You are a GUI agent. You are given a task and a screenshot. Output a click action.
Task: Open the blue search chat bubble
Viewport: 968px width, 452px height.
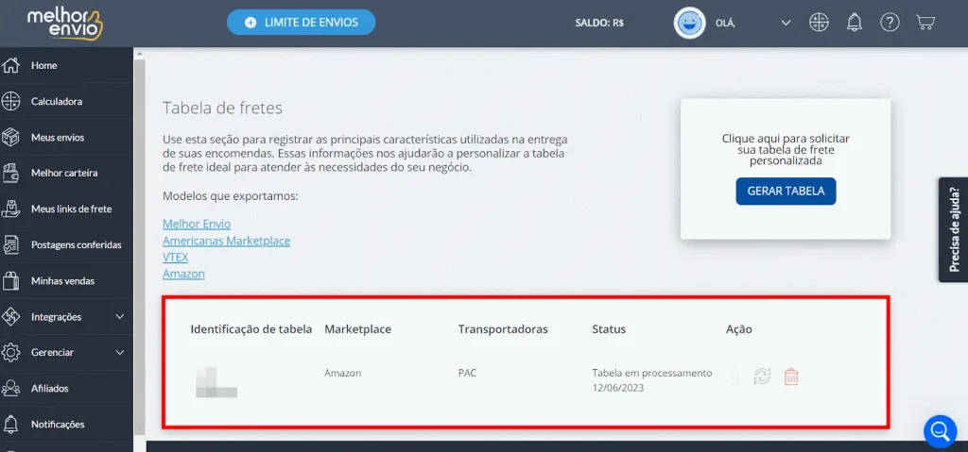pos(941,431)
